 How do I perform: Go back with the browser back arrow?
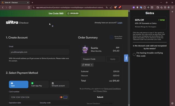[x=3, y=7]
